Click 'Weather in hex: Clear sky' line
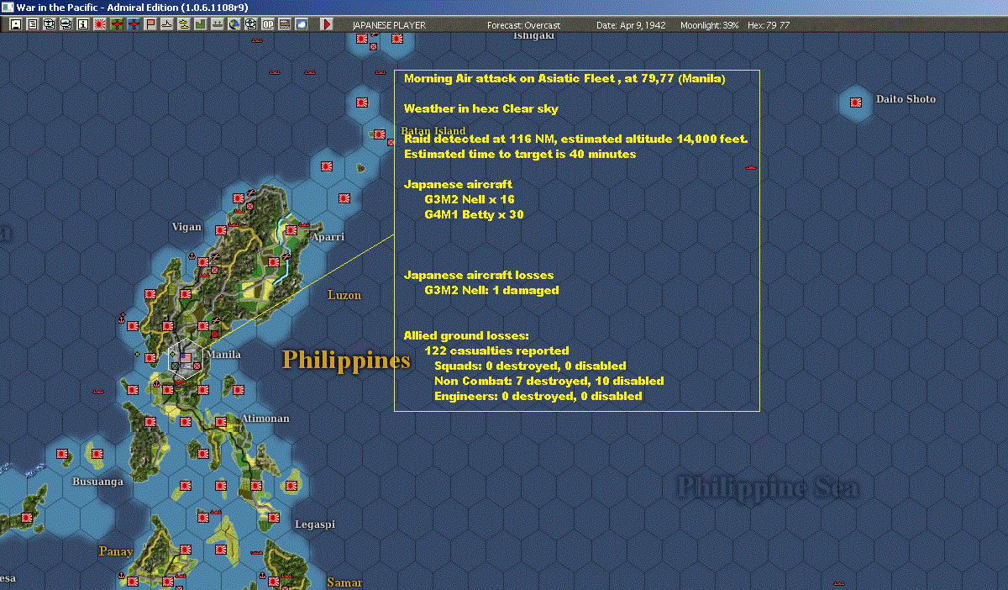This screenshot has height=590, width=1008. (481, 108)
